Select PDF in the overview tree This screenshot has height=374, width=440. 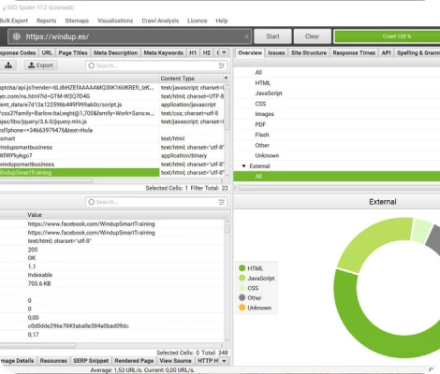tap(260, 124)
